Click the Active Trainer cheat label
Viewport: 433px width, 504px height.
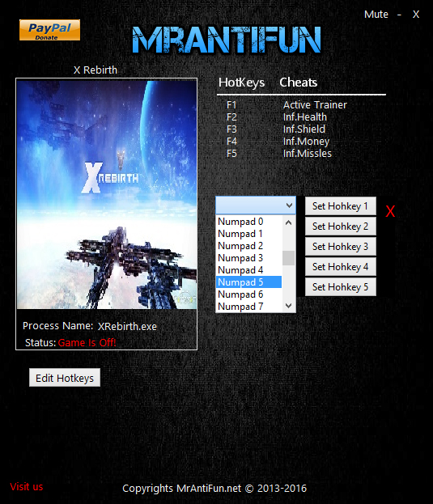[x=315, y=105]
